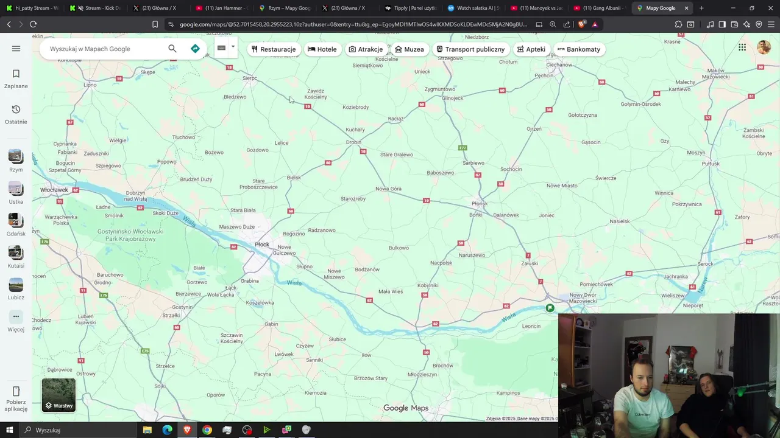Toggle Warstwy satellite layer thumbnail
The height and width of the screenshot is (438, 780).
[x=58, y=395]
